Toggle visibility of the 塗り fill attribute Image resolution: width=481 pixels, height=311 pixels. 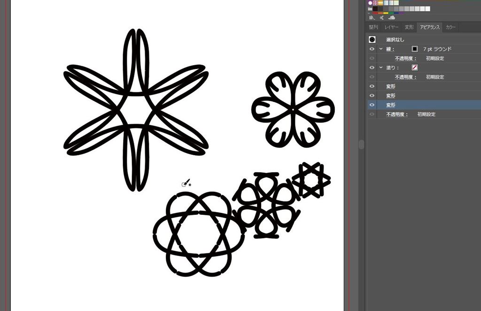(372, 68)
